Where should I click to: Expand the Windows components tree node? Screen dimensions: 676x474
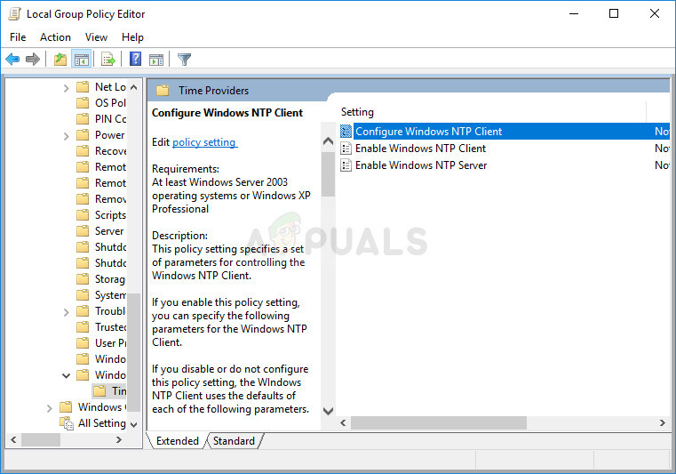[x=49, y=408]
